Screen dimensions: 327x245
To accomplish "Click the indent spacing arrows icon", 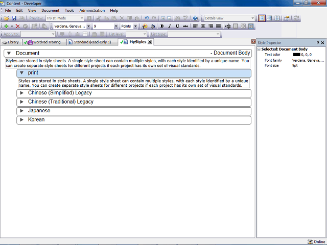I will 228,26.
